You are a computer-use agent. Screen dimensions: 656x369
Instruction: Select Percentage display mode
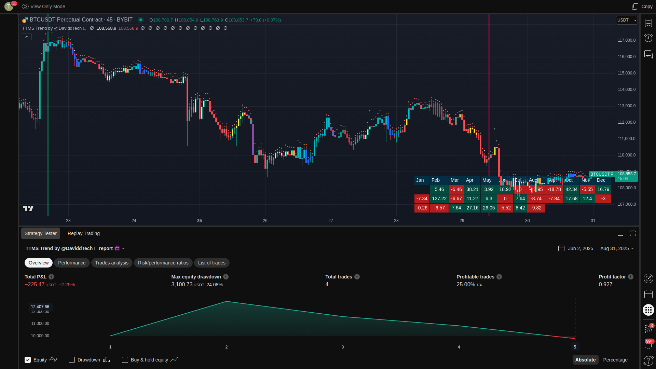(615, 360)
